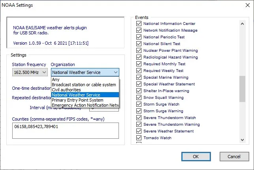
Task: Click the Events list scroll down arrow
Action: point(243,140)
